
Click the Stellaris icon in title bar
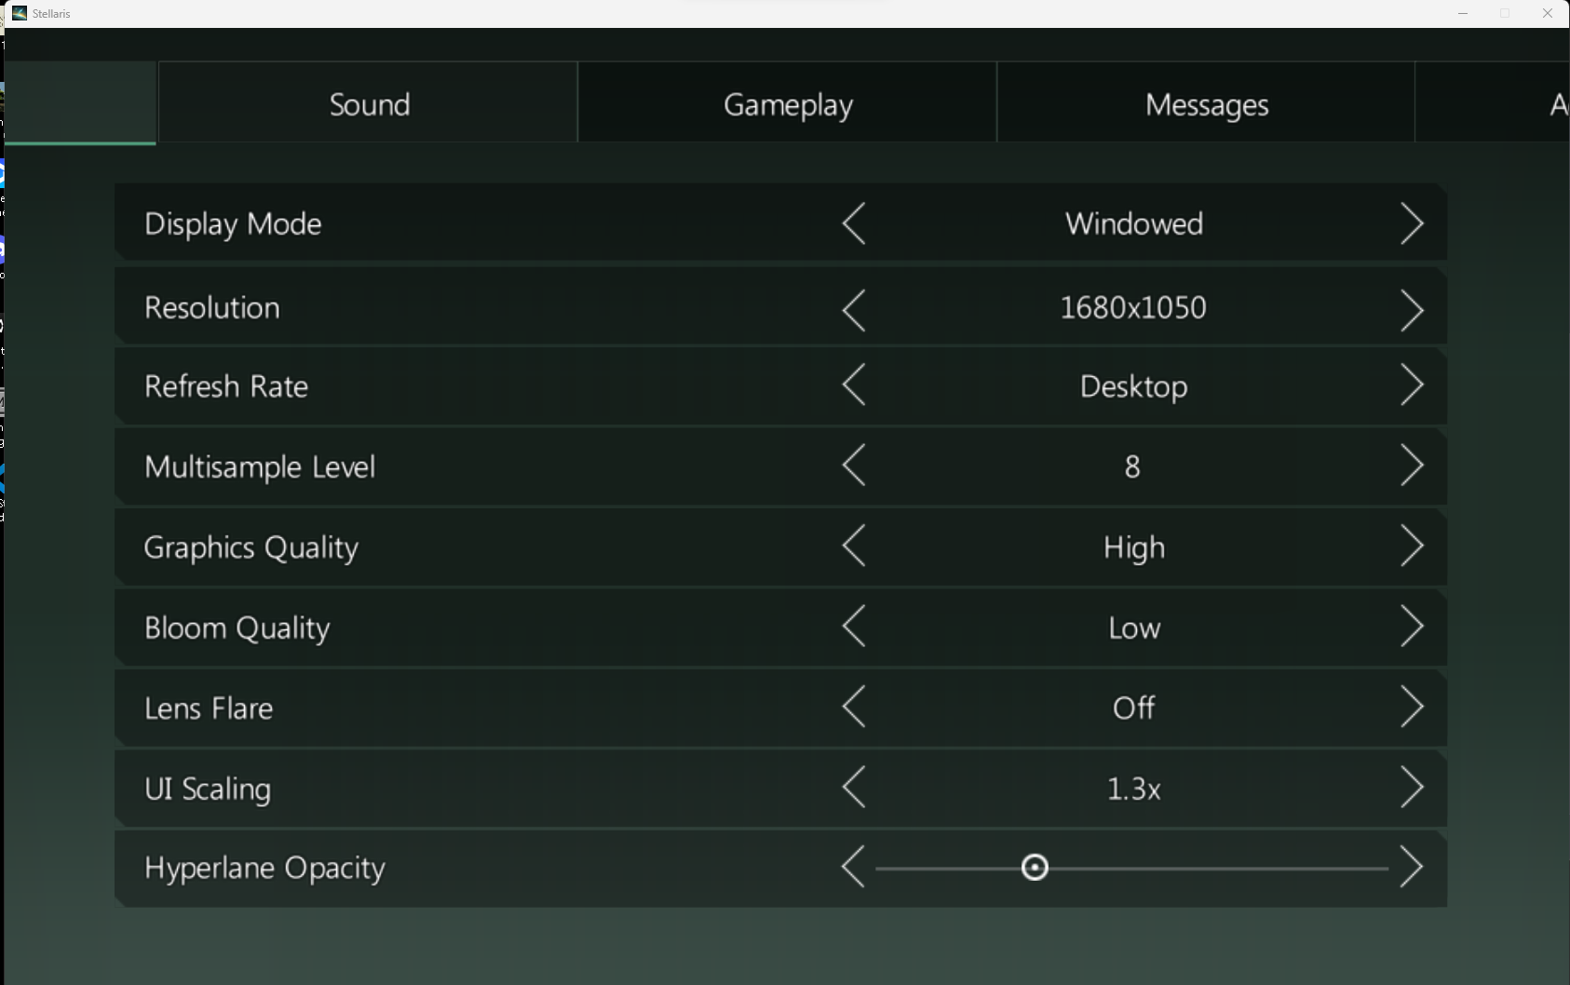point(20,13)
